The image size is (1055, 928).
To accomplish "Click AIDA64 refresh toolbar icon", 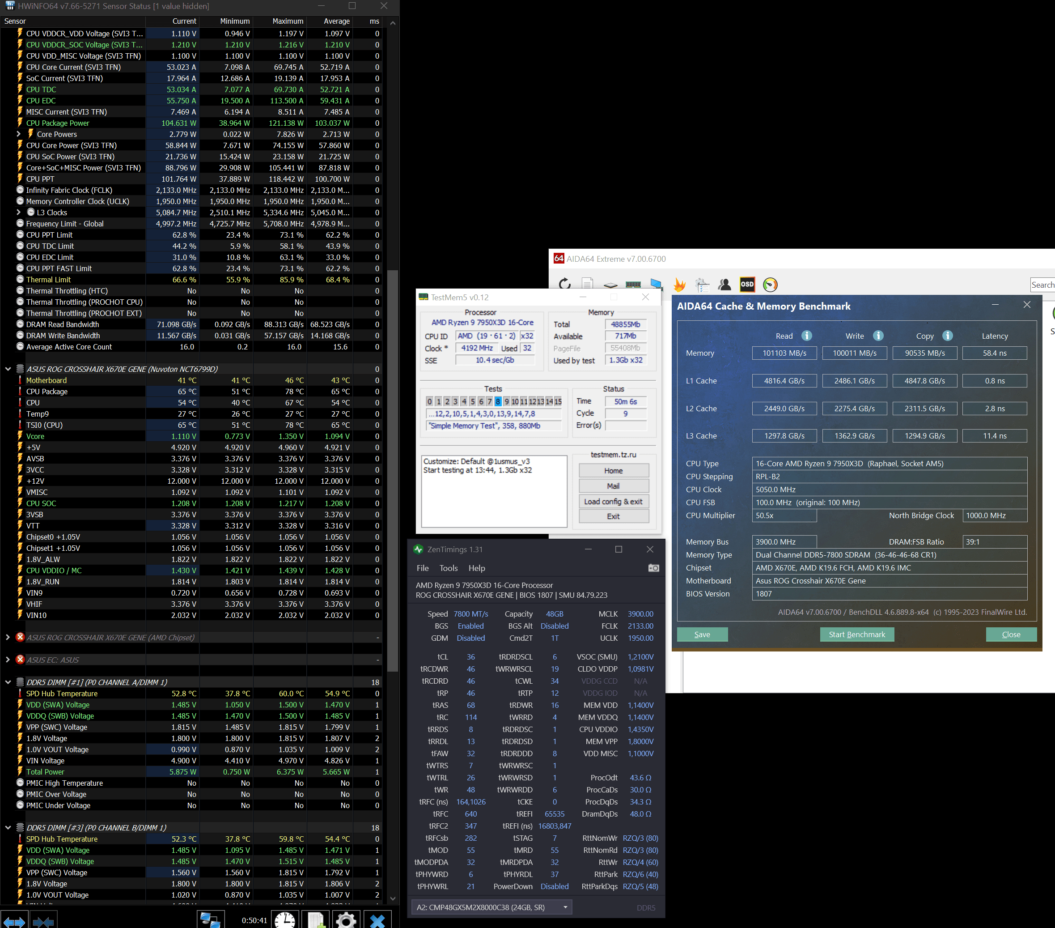I will [x=565, y=284].
